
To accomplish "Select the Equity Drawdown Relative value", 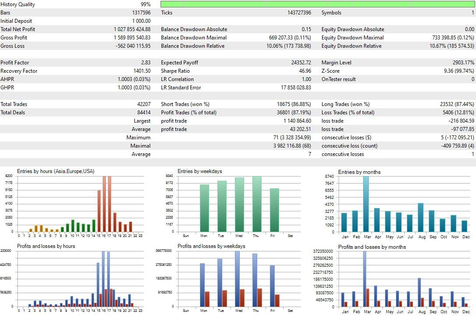I will (452, 46).
